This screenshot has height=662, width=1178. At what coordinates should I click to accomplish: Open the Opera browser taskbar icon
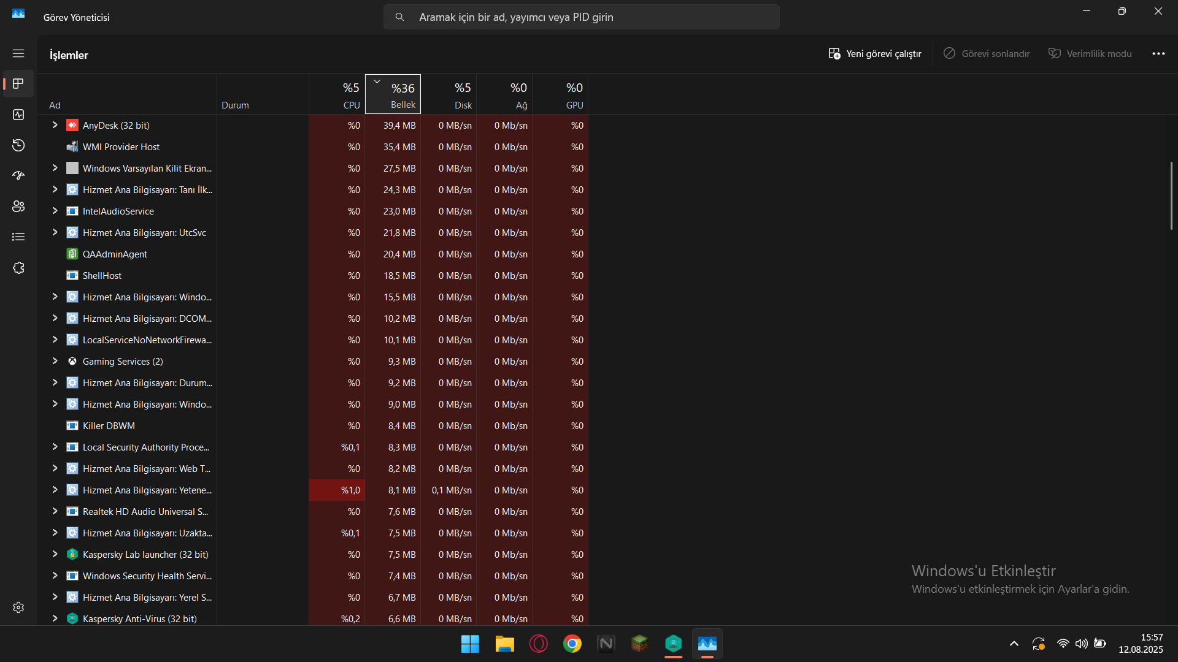click(x=538, y=644)
